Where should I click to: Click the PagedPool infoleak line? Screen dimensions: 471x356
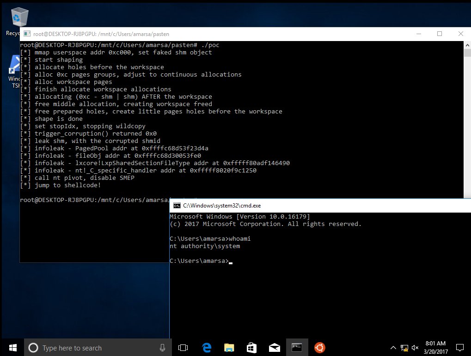point(114,148)
